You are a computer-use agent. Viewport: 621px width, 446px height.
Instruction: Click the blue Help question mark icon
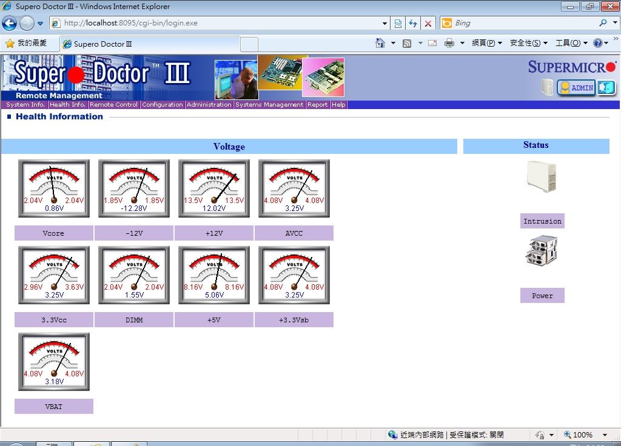tap(598, 43)
